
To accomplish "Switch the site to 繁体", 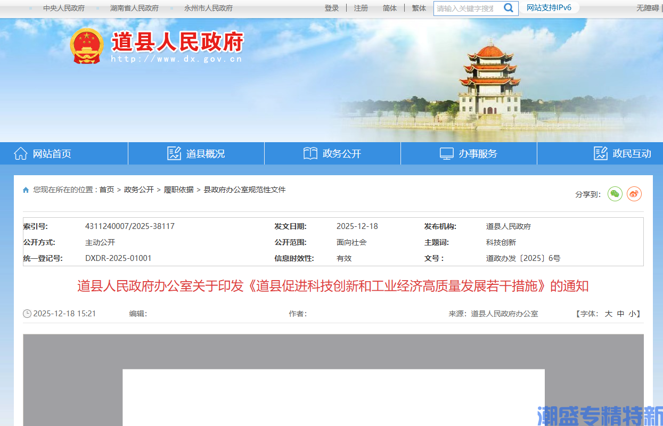I will click(419, 8).
